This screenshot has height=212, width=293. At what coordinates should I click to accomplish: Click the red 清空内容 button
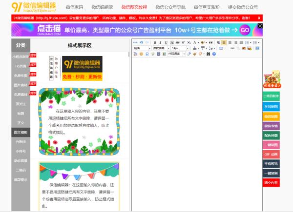click(x=271, y=183)
